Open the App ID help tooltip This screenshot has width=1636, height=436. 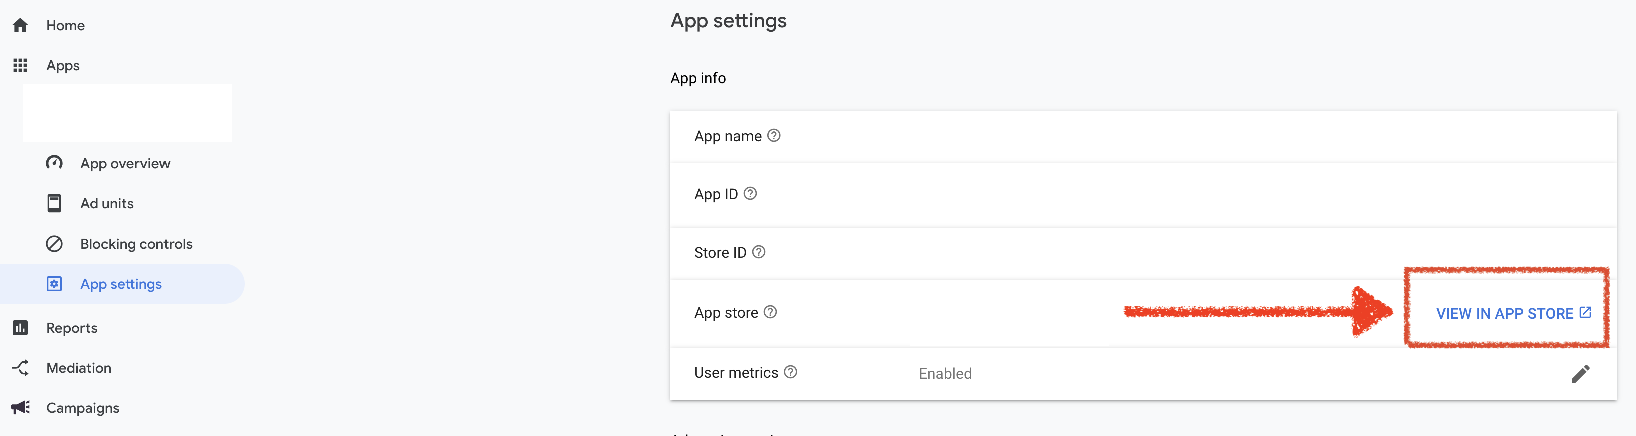(750, 194)
